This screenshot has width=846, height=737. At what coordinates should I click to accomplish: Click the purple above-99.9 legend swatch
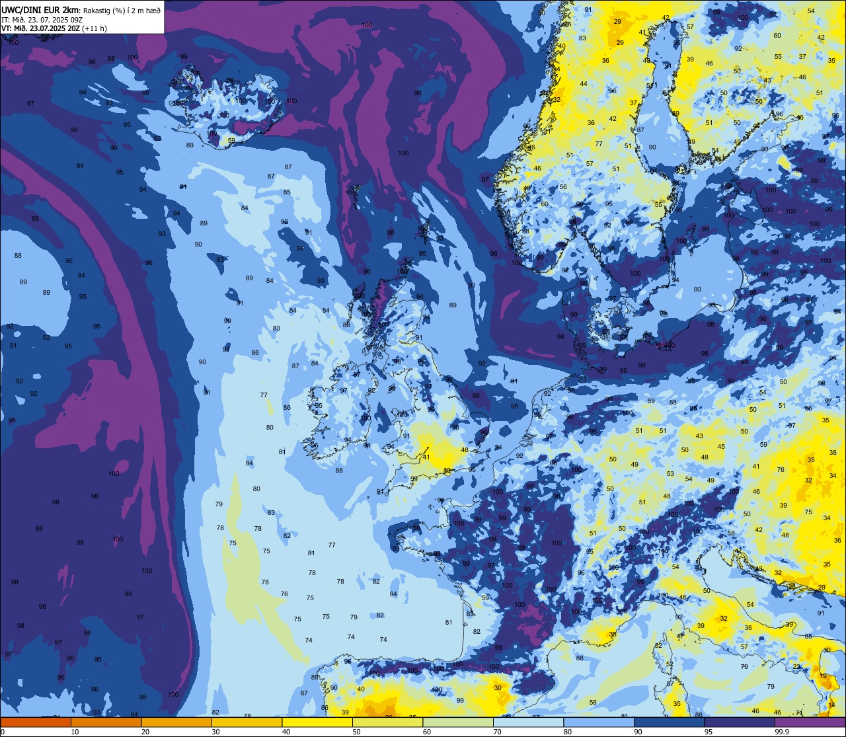click(x=810, y=722)
